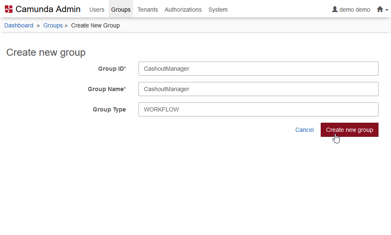Go to the Tenants section
This screenshot has width=391, height=235.
click(x=148, y=10)
